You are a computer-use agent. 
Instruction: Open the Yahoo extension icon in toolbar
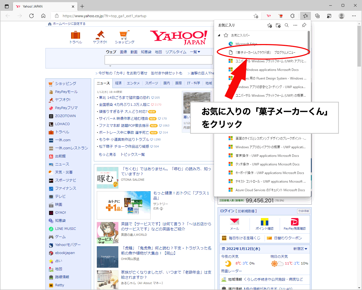tap(269, 16)
